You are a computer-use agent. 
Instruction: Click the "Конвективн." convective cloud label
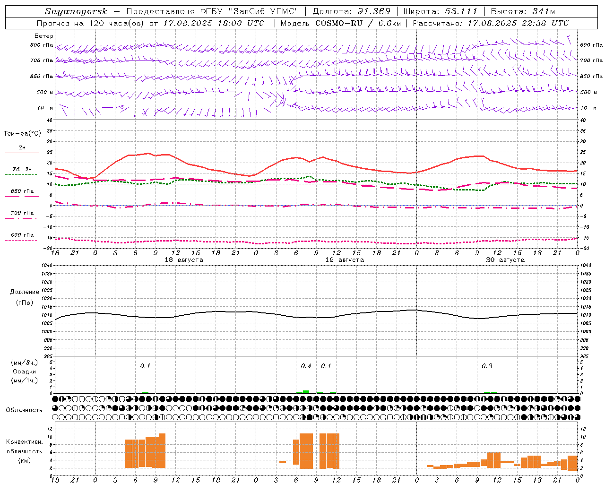point(25,442)
